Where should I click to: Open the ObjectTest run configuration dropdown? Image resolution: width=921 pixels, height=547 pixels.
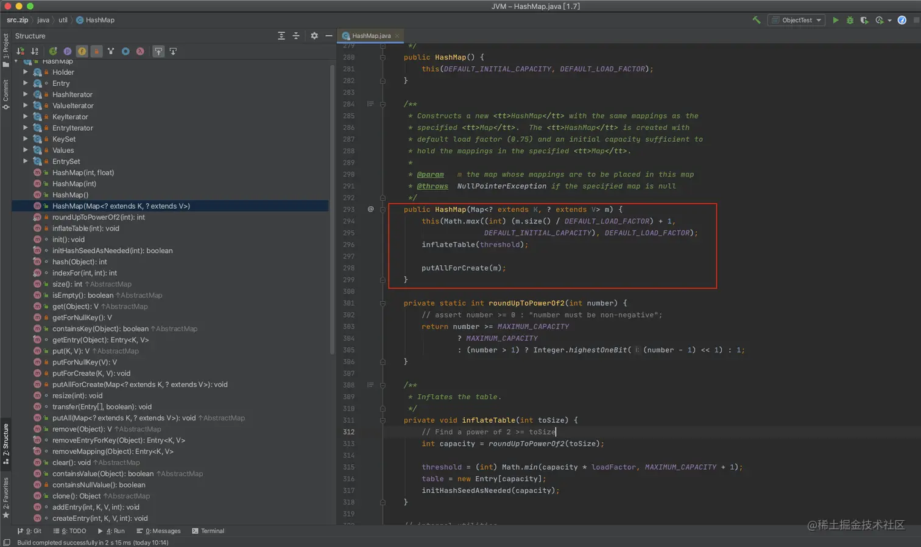[x=797, y=20]
